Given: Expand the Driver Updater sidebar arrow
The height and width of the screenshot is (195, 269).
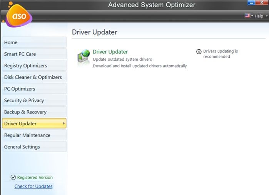Looking at the screenshot, I should pos(63,123).
